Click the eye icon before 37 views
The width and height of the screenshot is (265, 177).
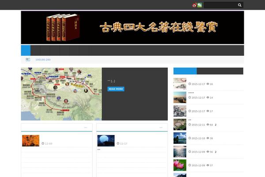(x=208, y=165)
